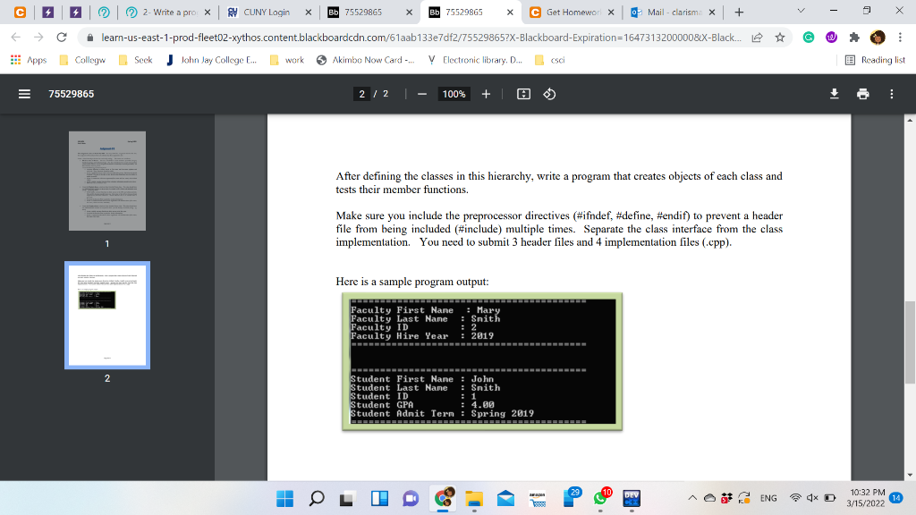
Task: Select the page 1 thumbnail
Action: [x=106, y=180]
